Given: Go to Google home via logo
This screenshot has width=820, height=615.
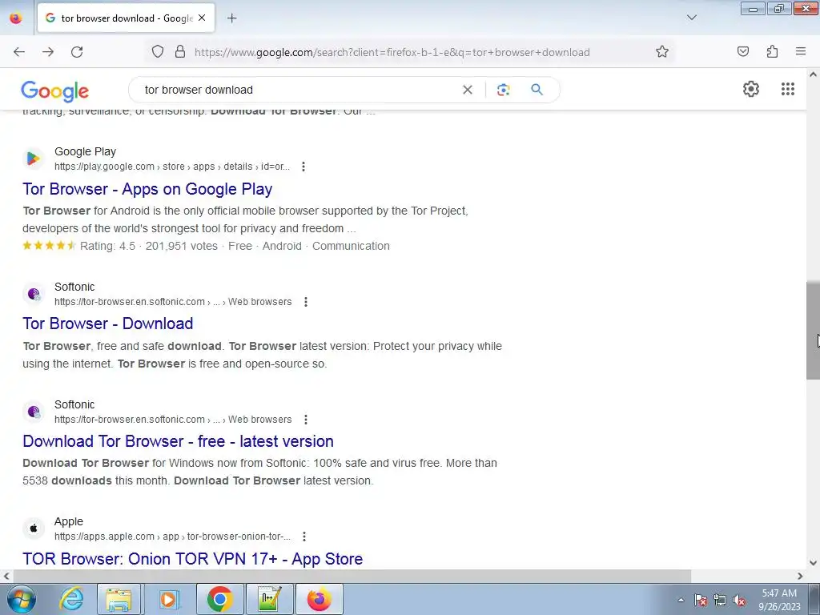Looking at the screenshot, I should [55, 91].
